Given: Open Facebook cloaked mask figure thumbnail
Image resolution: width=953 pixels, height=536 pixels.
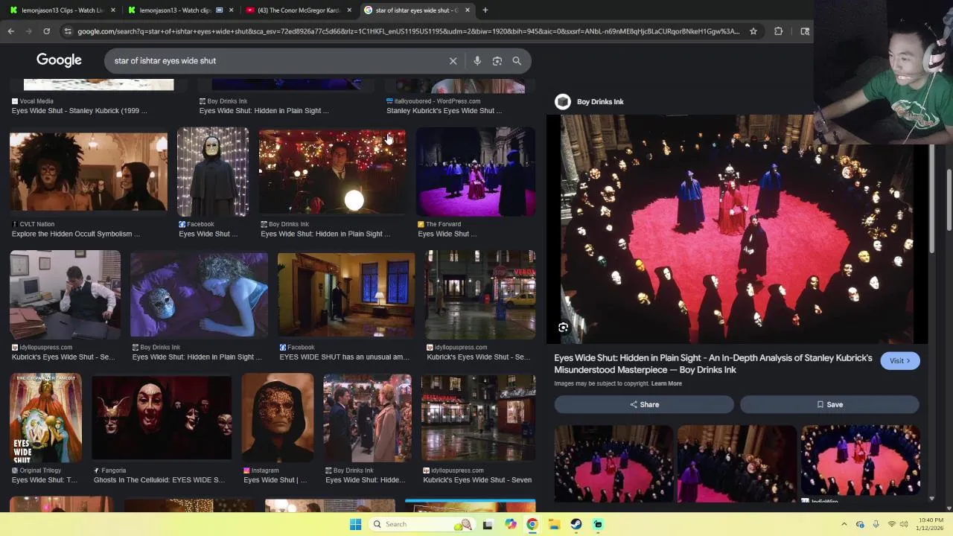Looking at the screenshot, I should pyautogui.click(x=213, y=172).
